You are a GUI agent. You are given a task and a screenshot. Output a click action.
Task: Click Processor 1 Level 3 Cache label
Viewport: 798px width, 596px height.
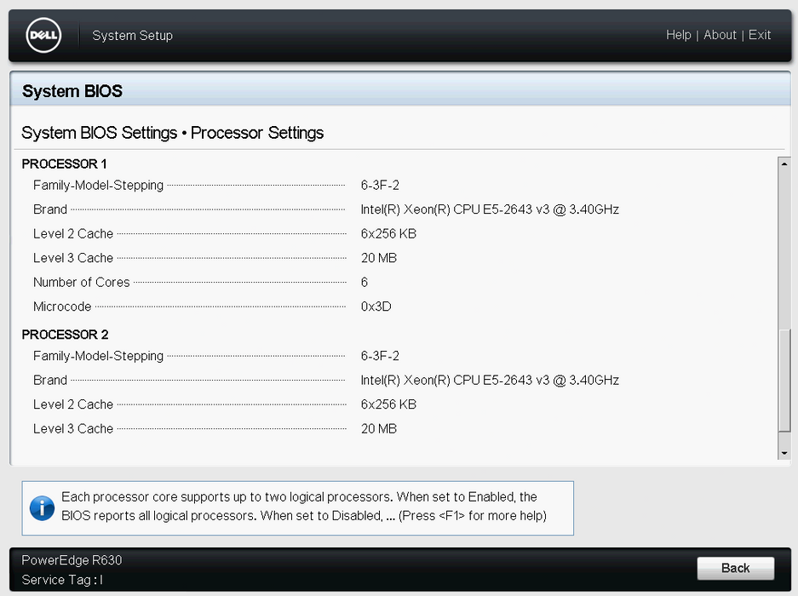tap(72, 258)
